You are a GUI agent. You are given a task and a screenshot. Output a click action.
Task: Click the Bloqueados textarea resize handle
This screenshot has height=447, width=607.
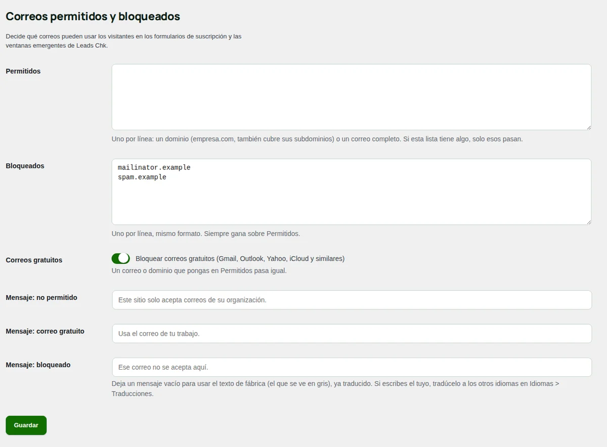(x=588, y=222)
